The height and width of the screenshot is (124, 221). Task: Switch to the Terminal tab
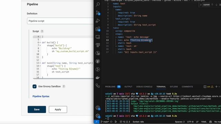161,87
